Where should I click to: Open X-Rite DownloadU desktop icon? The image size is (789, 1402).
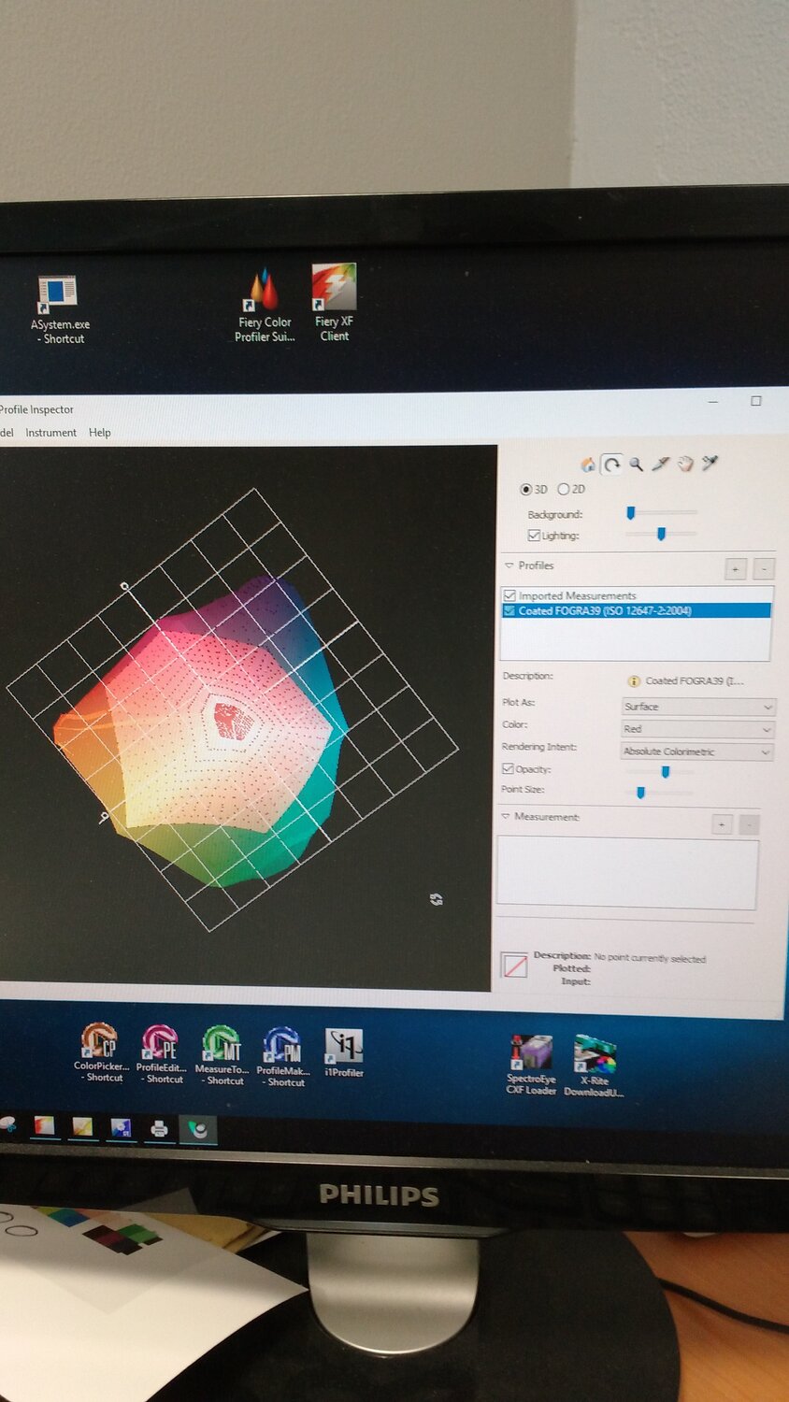(594, 1066)
